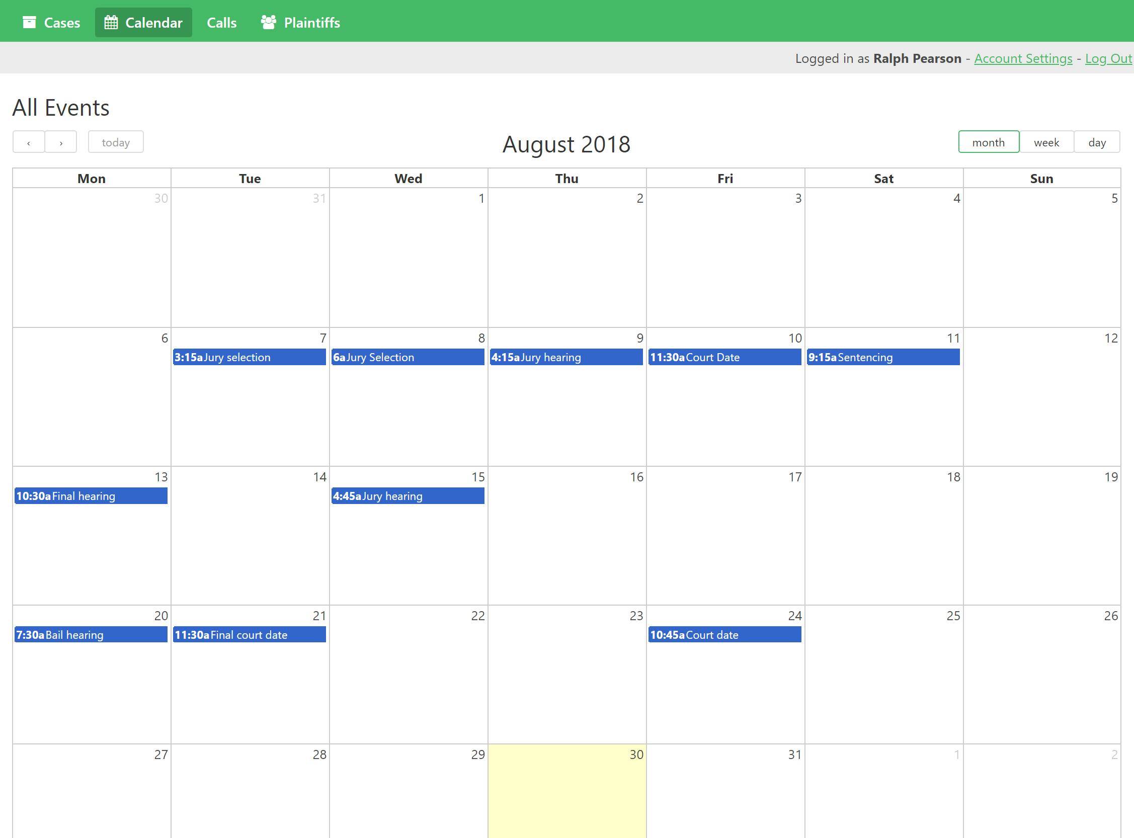The image size is (1134, 838).
Task: Click the Plaintiffs icon in navigation
Action: [x=269, y=21]
